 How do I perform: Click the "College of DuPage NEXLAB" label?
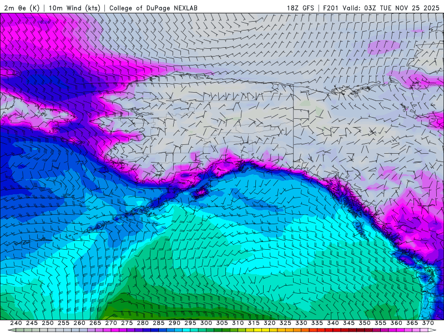click(x=153, y=8)
